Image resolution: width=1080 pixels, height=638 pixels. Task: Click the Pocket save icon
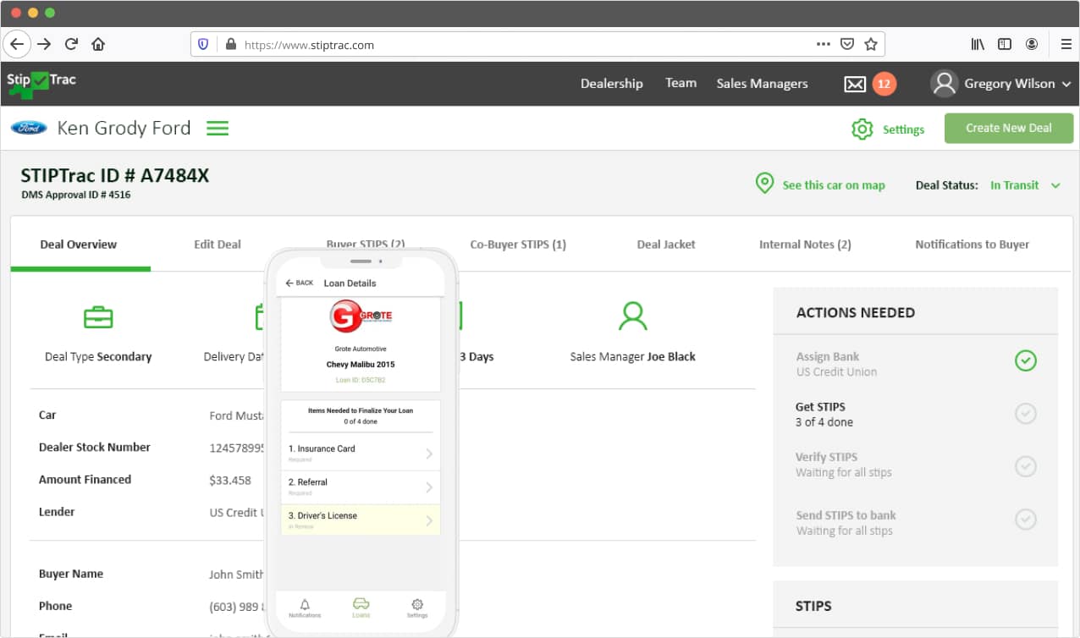click(x=847, y=44)
